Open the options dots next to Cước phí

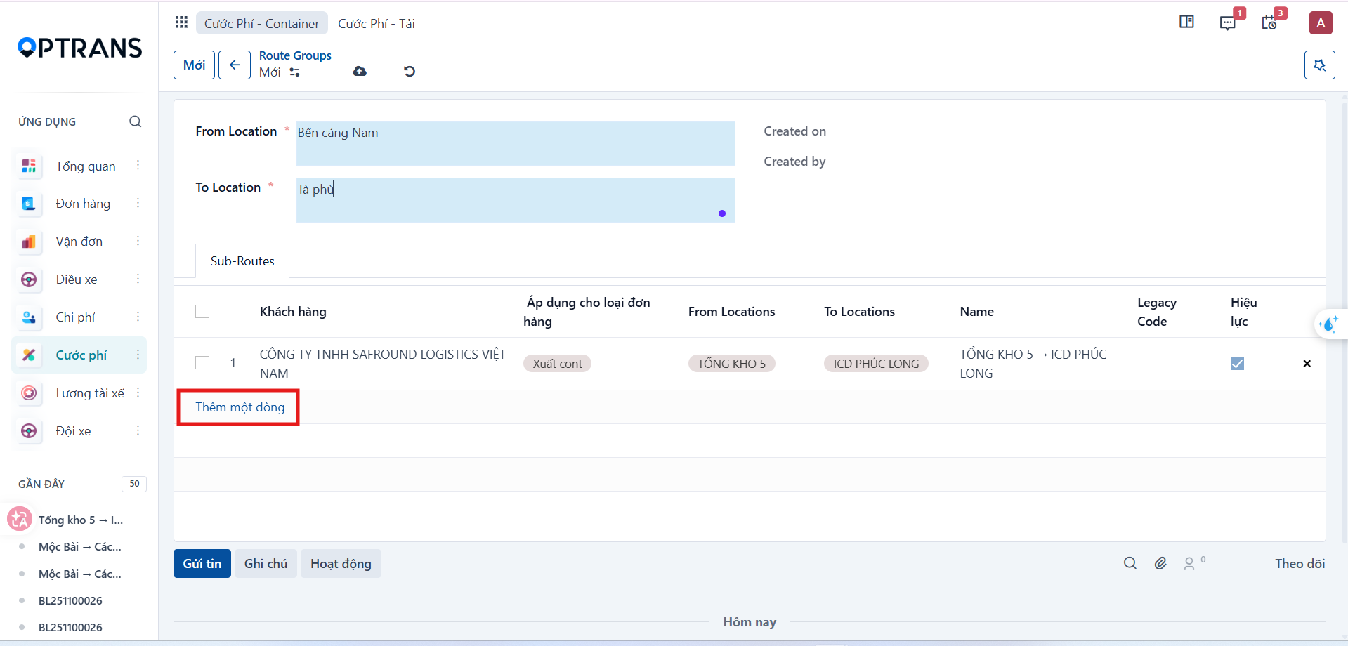[138, 355]
